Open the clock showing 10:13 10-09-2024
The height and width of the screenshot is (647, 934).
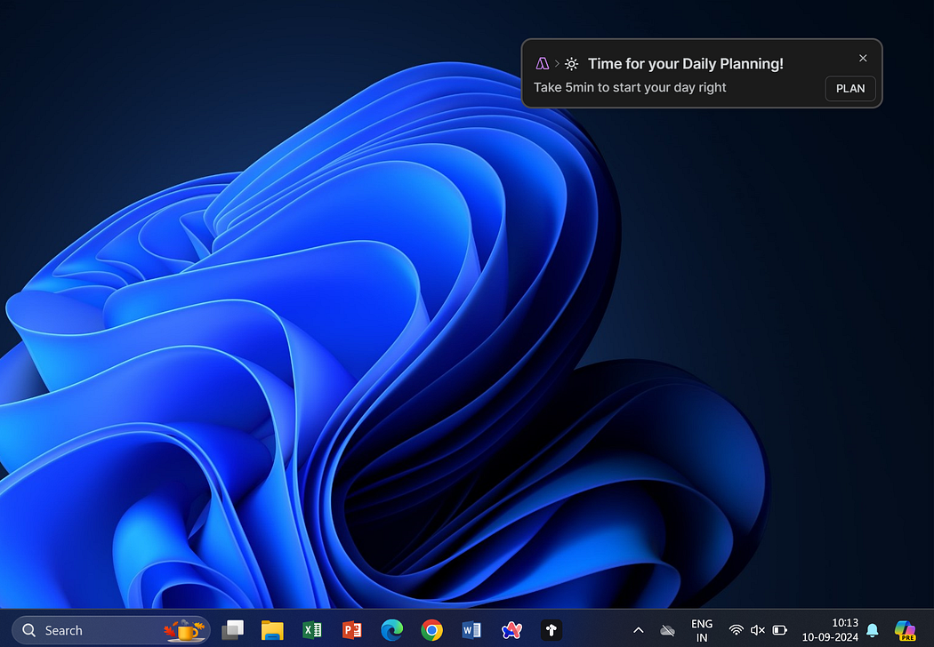[830, 630]
